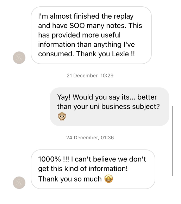Click the word 'replay' in the first message
The image size is (181, 204).
click(124, 17)
